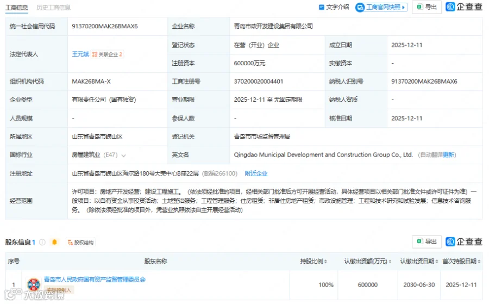Export business info with top 导出 button
489x304 pixels.
point(427,7)
